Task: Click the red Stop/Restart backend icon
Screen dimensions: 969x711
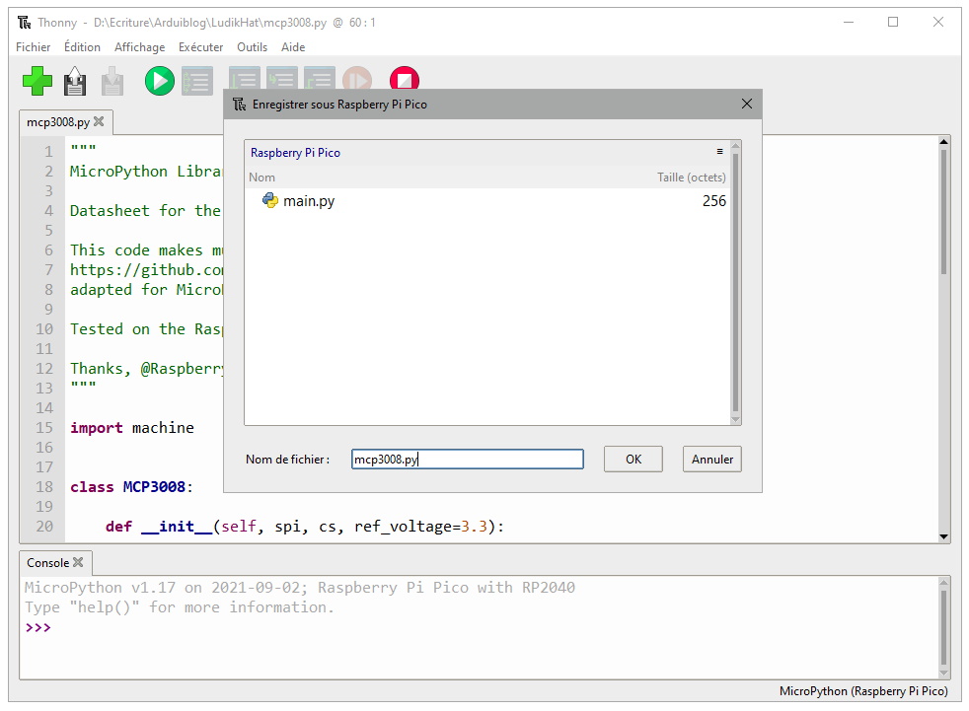Action: click(x=405, y=81)
